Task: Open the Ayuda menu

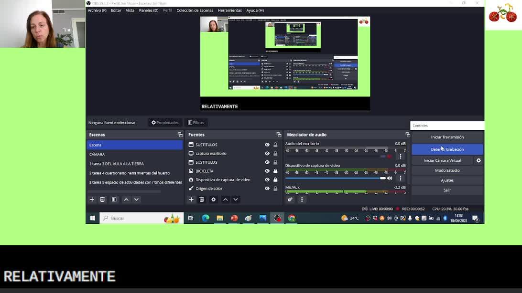Action: click(x=255, y=10)
